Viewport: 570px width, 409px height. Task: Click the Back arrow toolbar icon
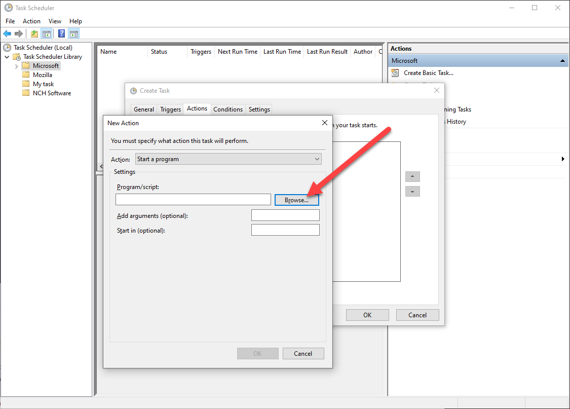point(7,34)
